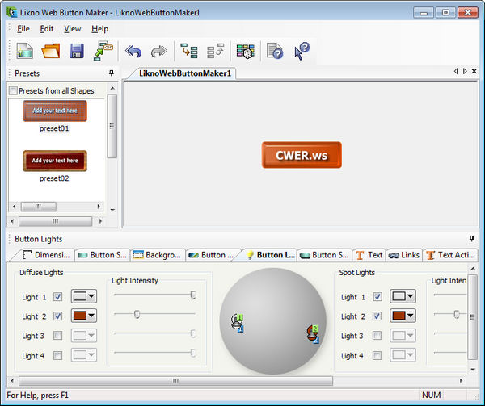Switch to the Backgro... tab
Viewport: 485px width, 406px height.
pos(157,255)
